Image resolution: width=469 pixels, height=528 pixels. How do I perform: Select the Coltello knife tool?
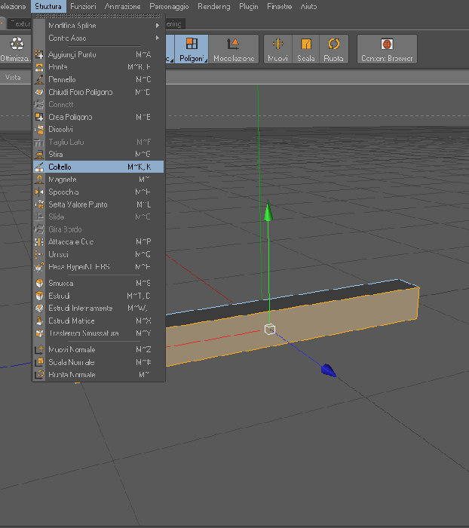[98, 167]
